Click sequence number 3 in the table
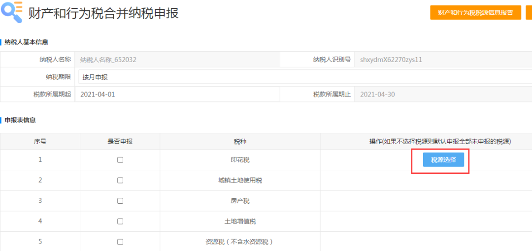 [x=40, y=200]
